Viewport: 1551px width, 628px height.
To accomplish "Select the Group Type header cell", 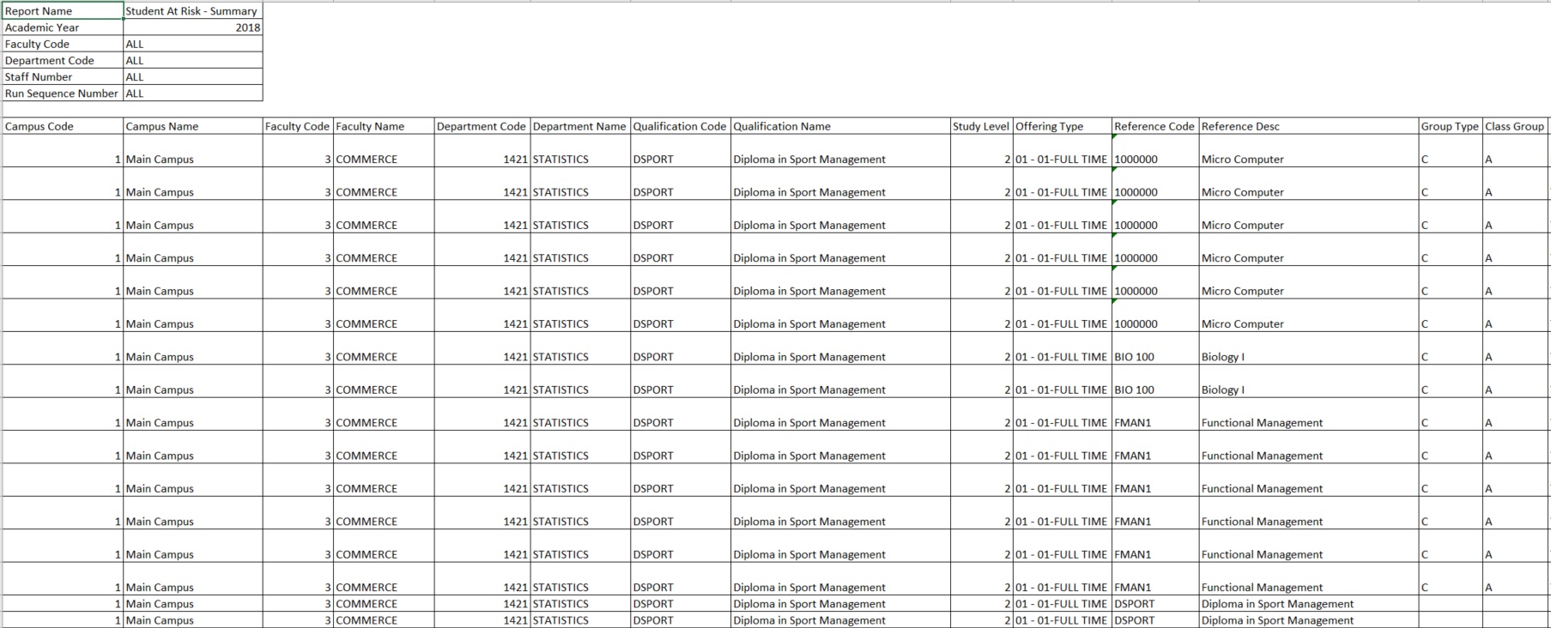I will point(1450,126).
